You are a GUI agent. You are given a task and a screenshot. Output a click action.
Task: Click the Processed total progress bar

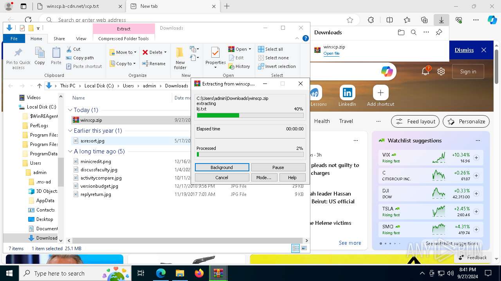click(x=250, y=155)
